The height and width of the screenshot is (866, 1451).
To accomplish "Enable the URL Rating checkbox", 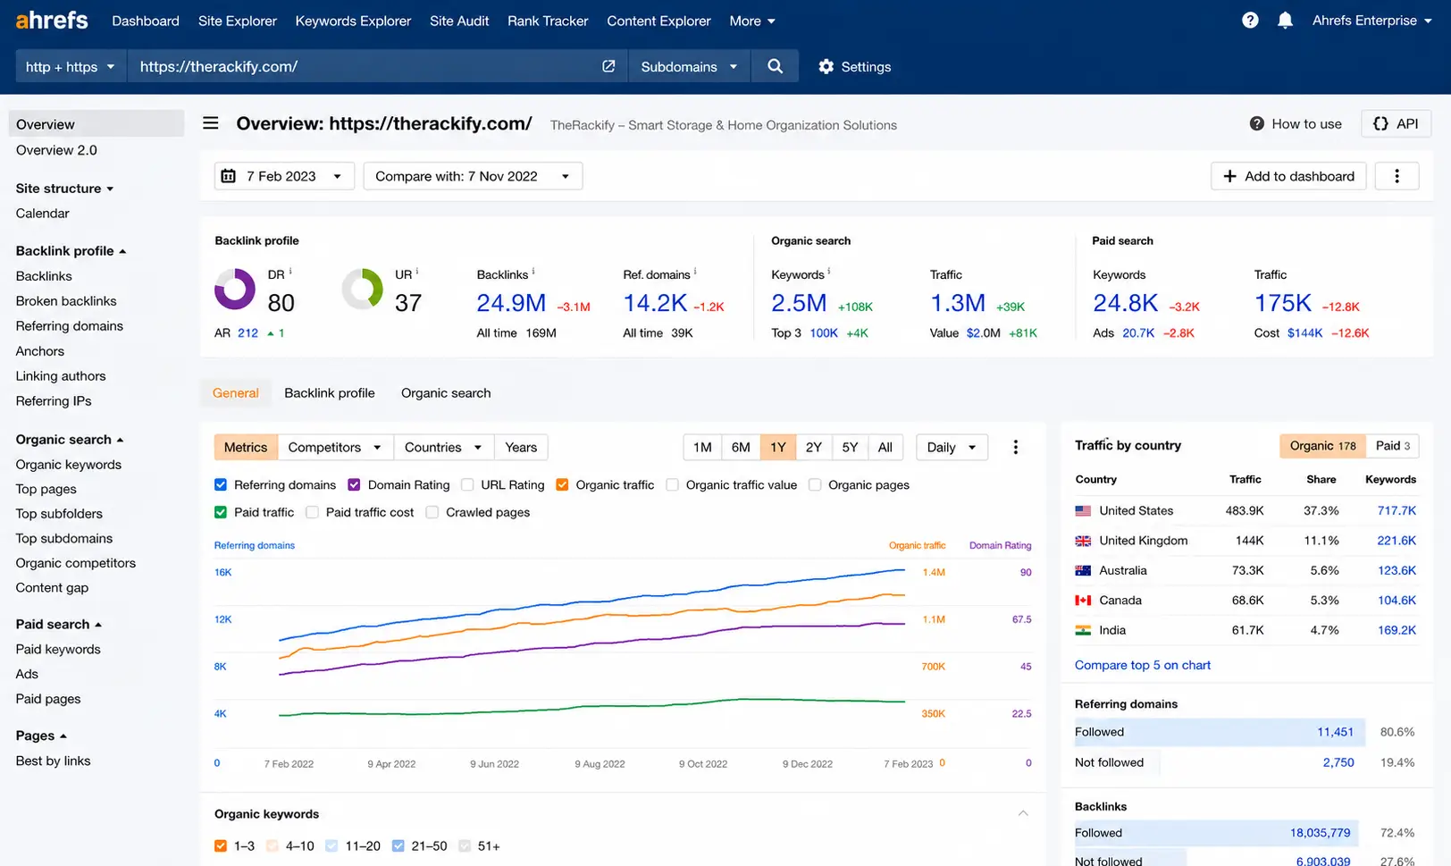I will [467, 484].
